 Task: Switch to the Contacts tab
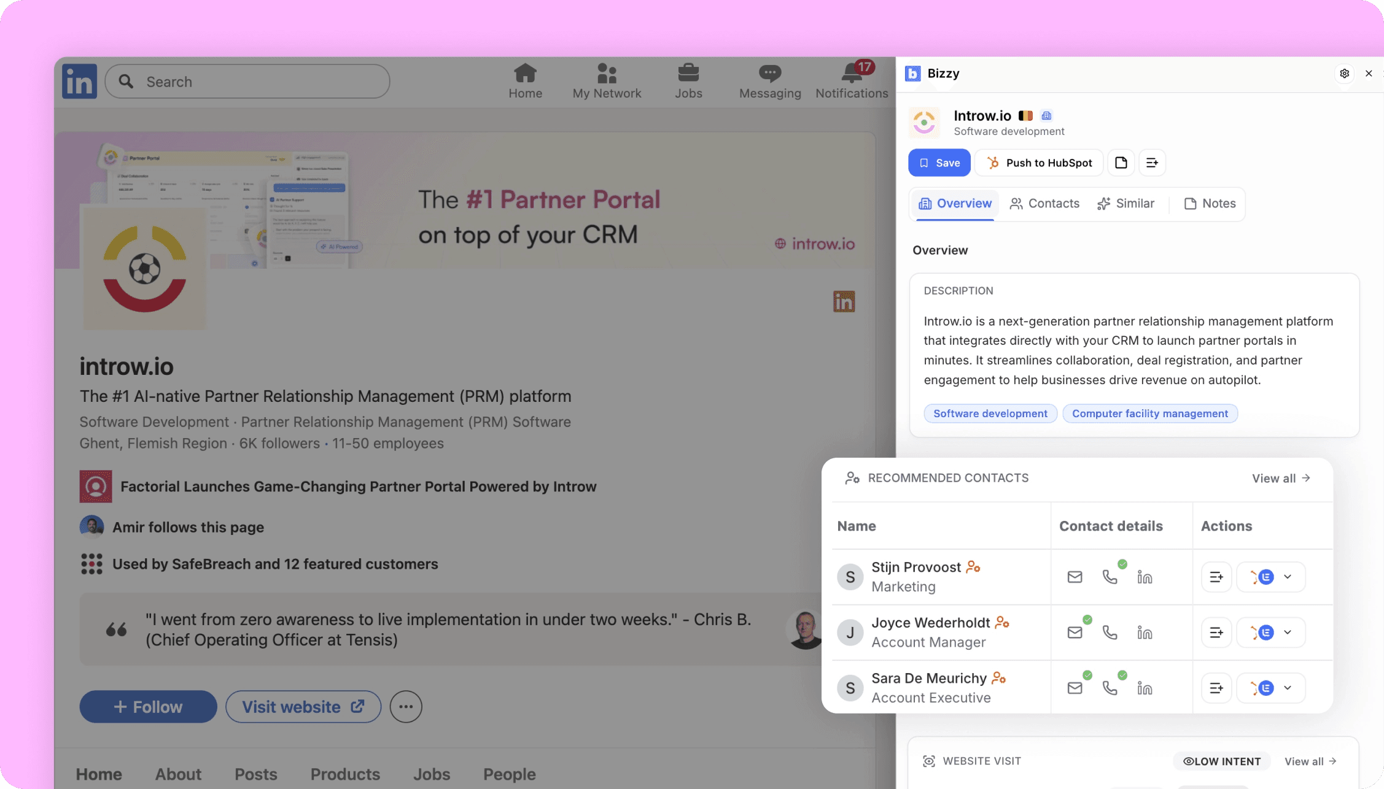point(1044,204)
